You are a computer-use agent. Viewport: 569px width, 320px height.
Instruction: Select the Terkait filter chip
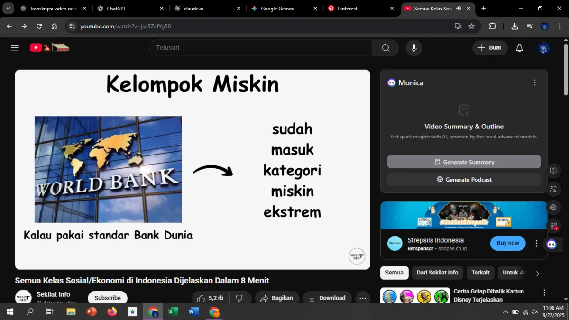[x=480, y=273]
